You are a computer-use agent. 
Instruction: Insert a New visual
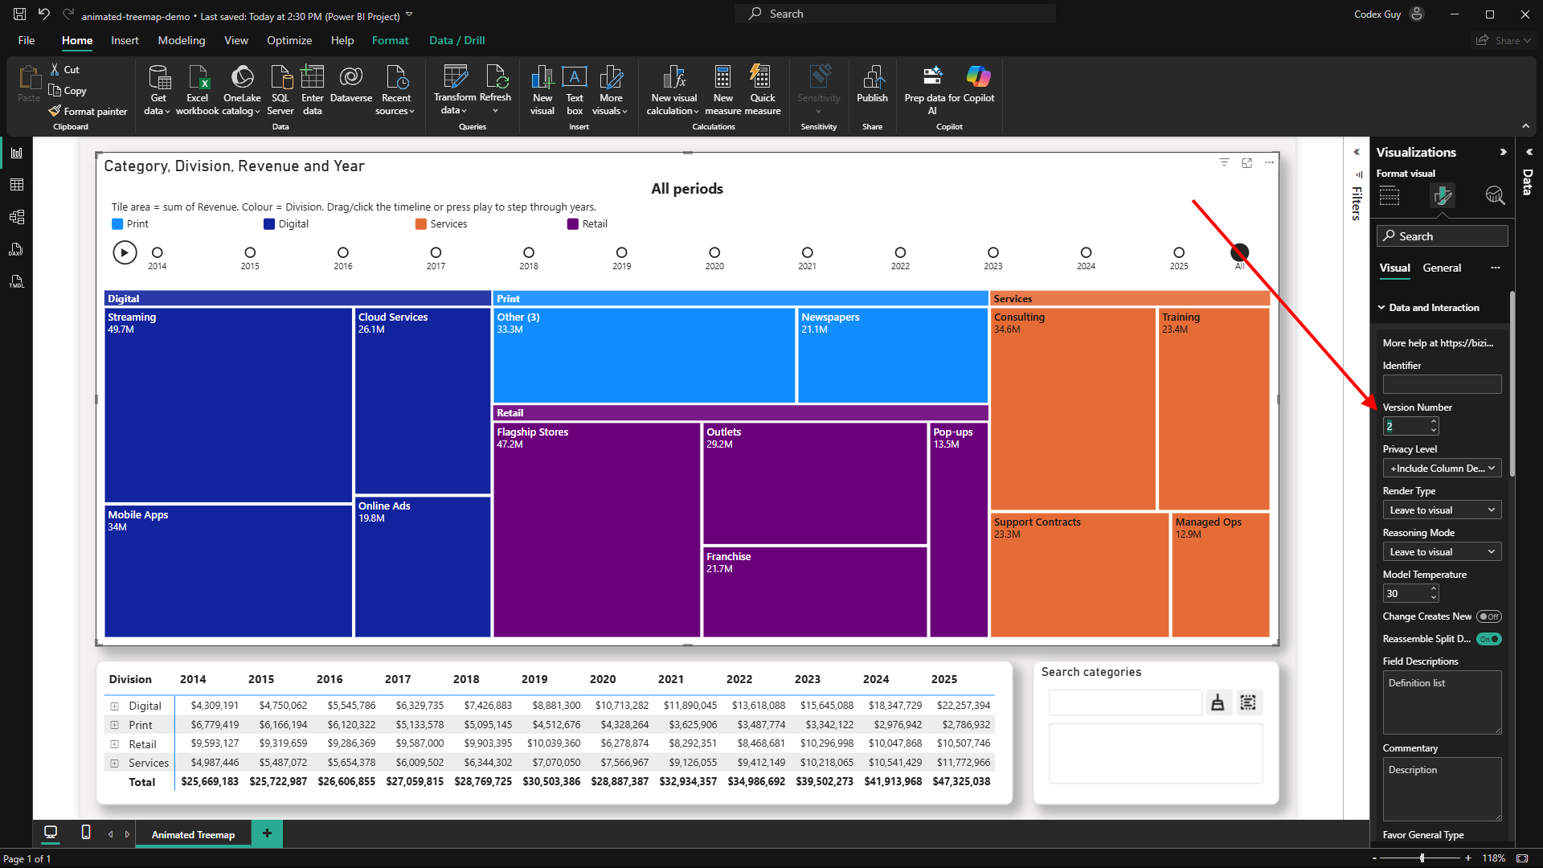pos(542,90)
